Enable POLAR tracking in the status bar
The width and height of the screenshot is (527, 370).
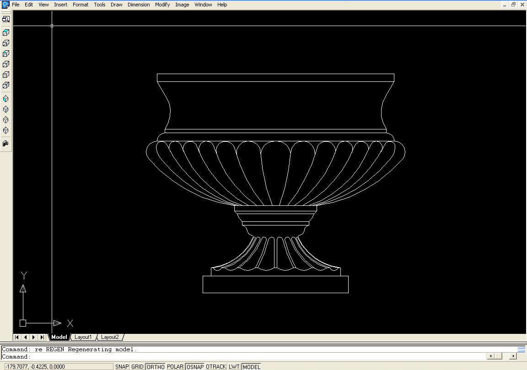click(x=175, y=366)
